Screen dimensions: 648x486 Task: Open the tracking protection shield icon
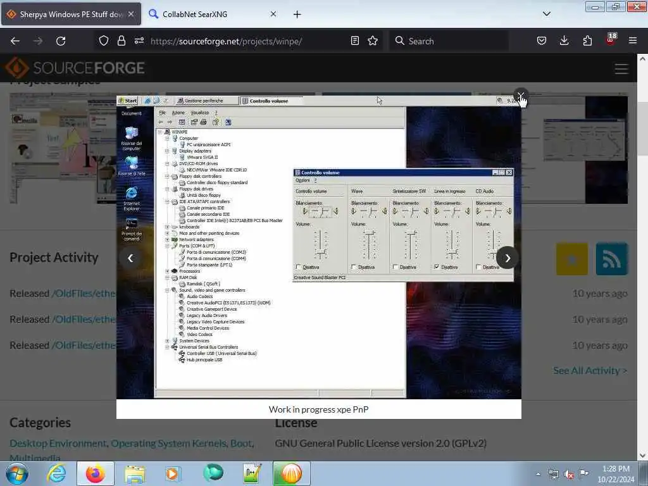tap(104, 41)
